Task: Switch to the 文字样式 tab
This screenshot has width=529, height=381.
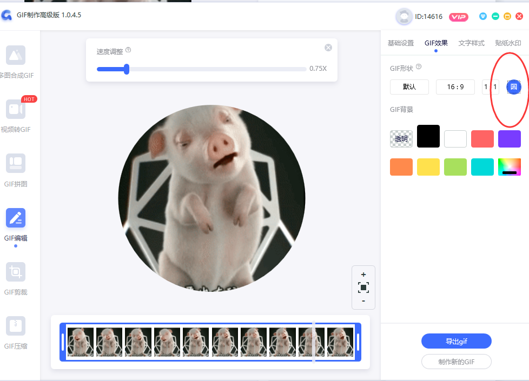Action: pos(472,43)
